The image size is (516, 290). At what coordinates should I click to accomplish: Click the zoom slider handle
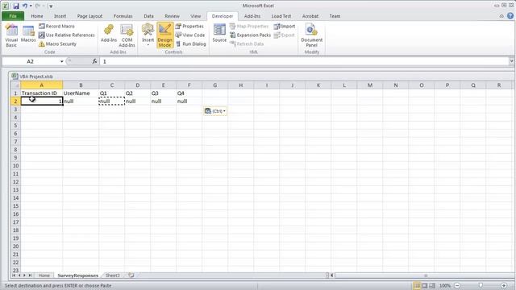click(481, 286)
